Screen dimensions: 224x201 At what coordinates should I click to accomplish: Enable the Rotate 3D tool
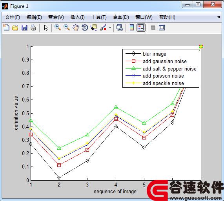click(85, 27)
